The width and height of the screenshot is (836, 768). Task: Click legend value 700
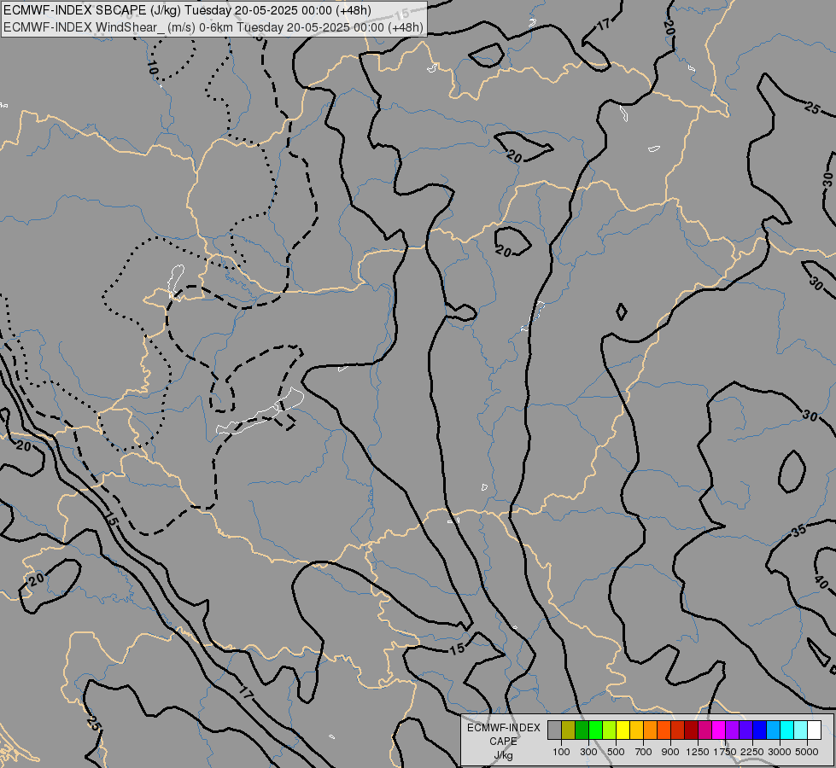point(644,752)
